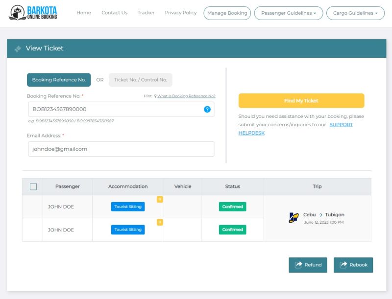
Task: Click the ticket icon beside View Ticket
Action: 18,48
